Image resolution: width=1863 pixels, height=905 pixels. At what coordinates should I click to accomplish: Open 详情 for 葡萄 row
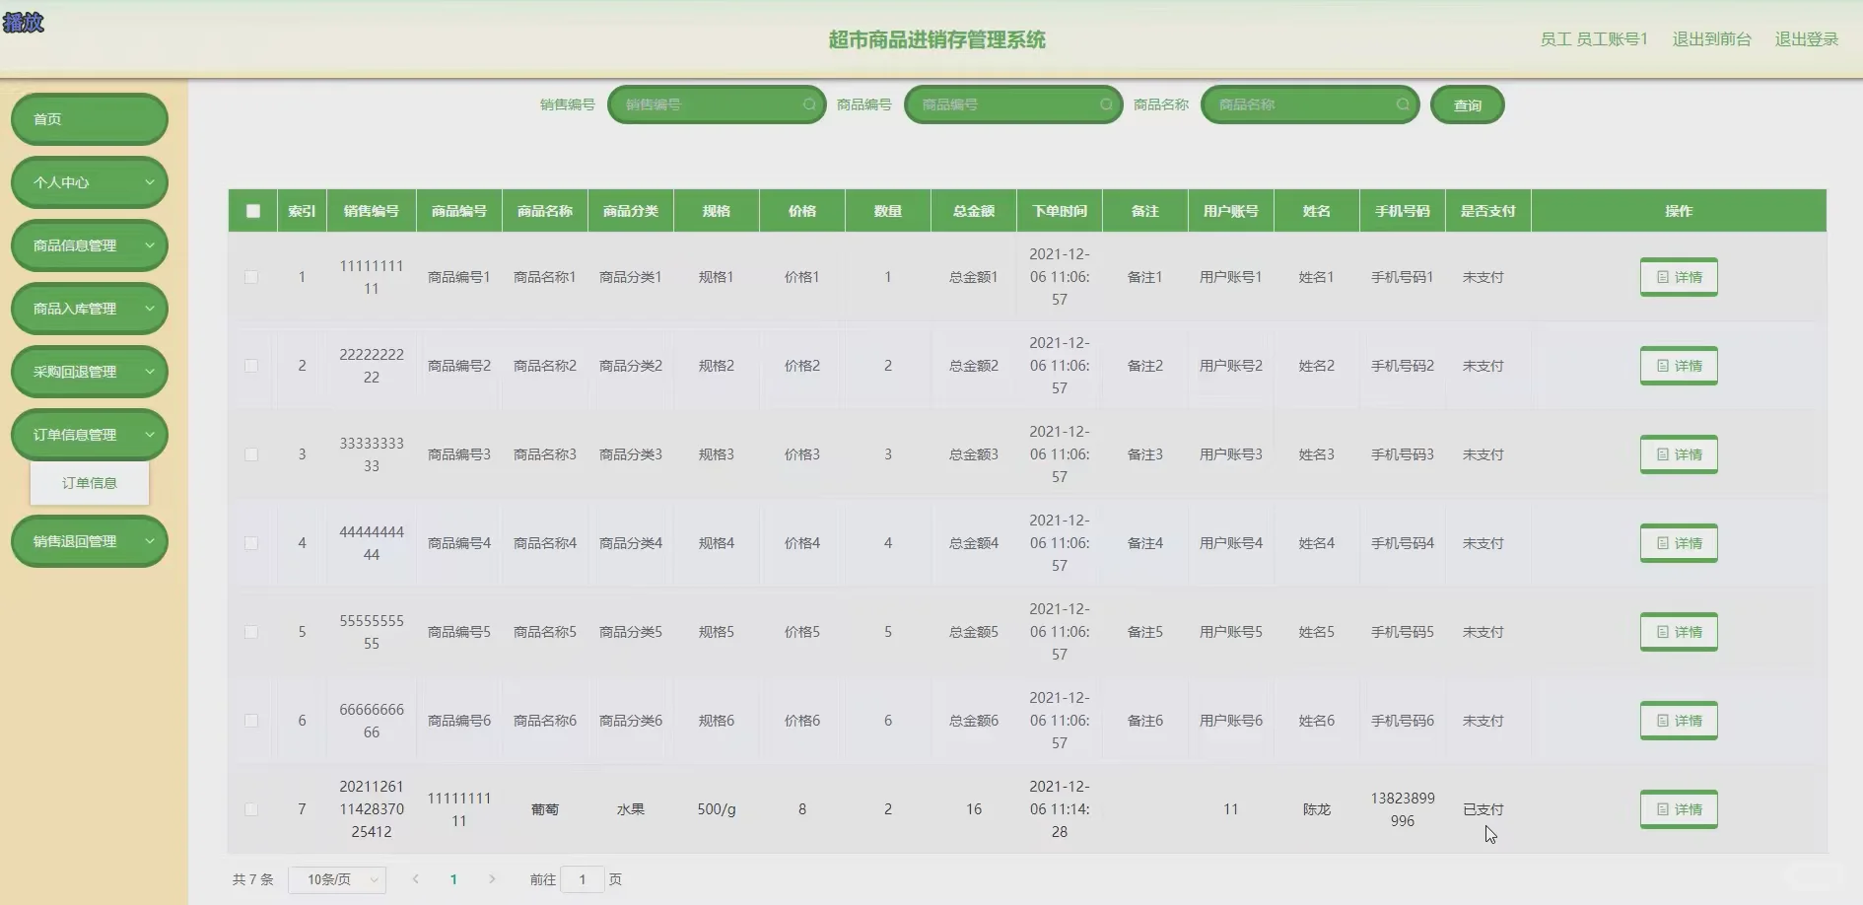coord(1679,809)
